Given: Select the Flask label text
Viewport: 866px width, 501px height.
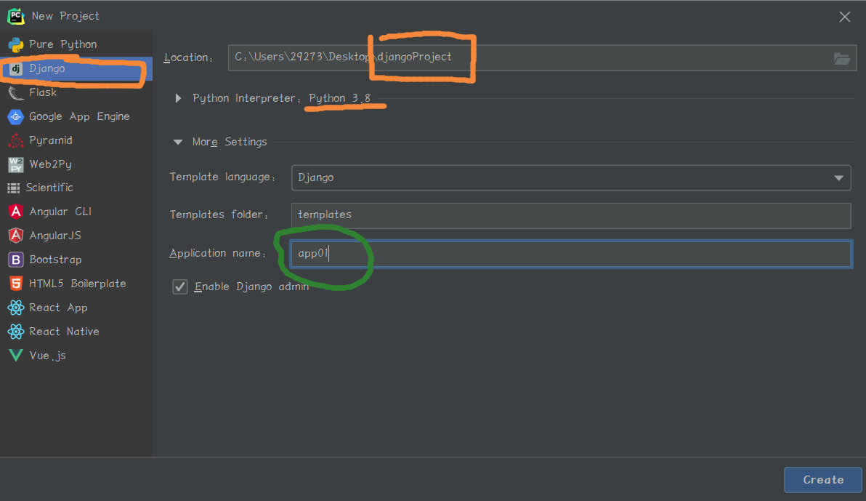Looking at the screenshot, I should pyautogui.click(x=43, y=92).
